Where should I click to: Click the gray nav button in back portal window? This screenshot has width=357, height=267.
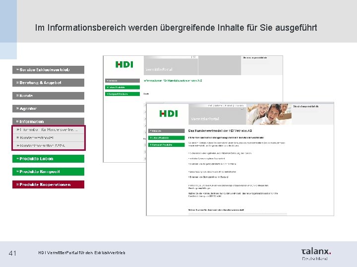tap(122, 81)
